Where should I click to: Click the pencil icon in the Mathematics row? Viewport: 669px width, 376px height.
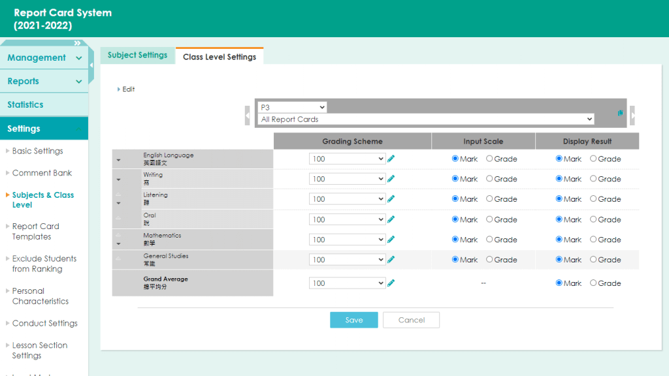(x=391, y=240)
